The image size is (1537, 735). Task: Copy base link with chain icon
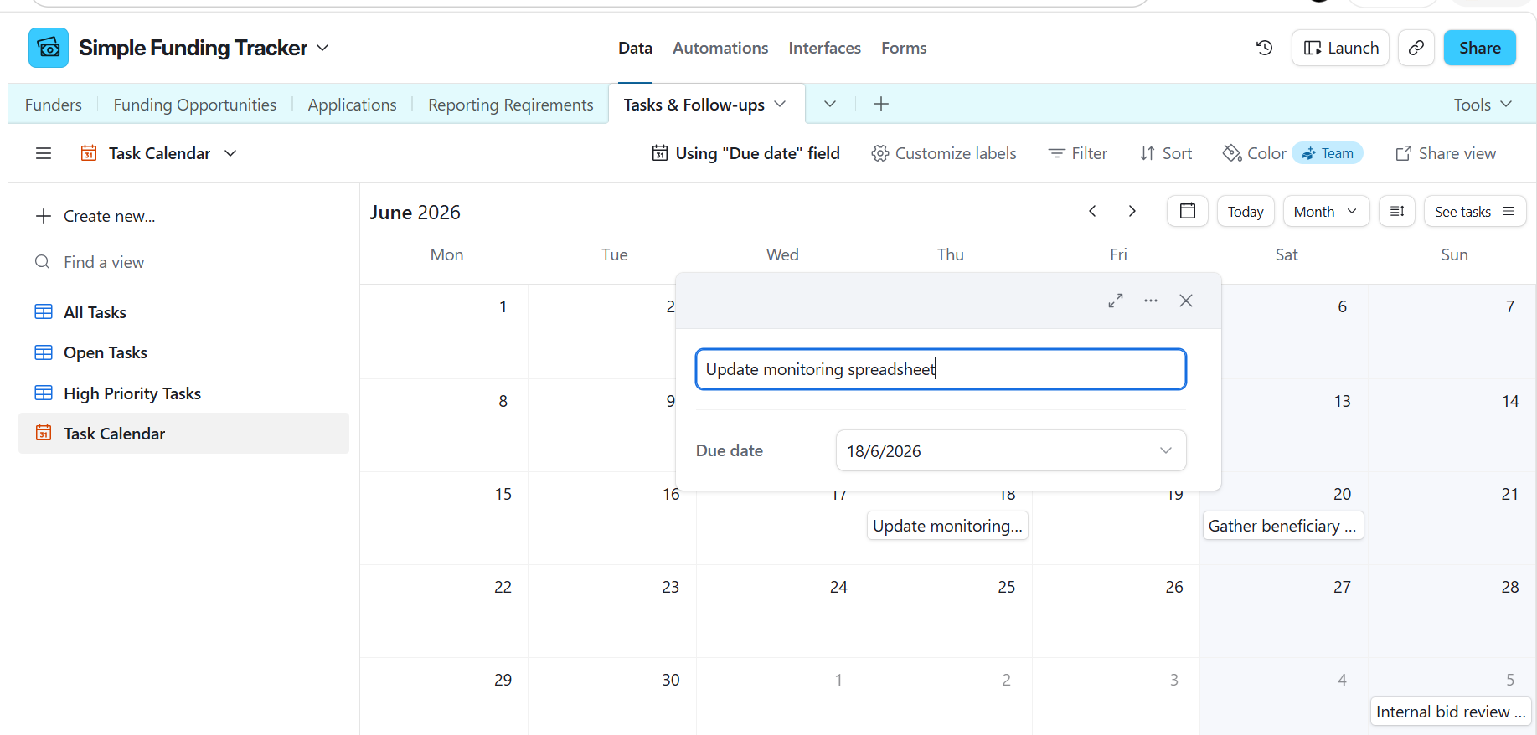coord(1416,48)
